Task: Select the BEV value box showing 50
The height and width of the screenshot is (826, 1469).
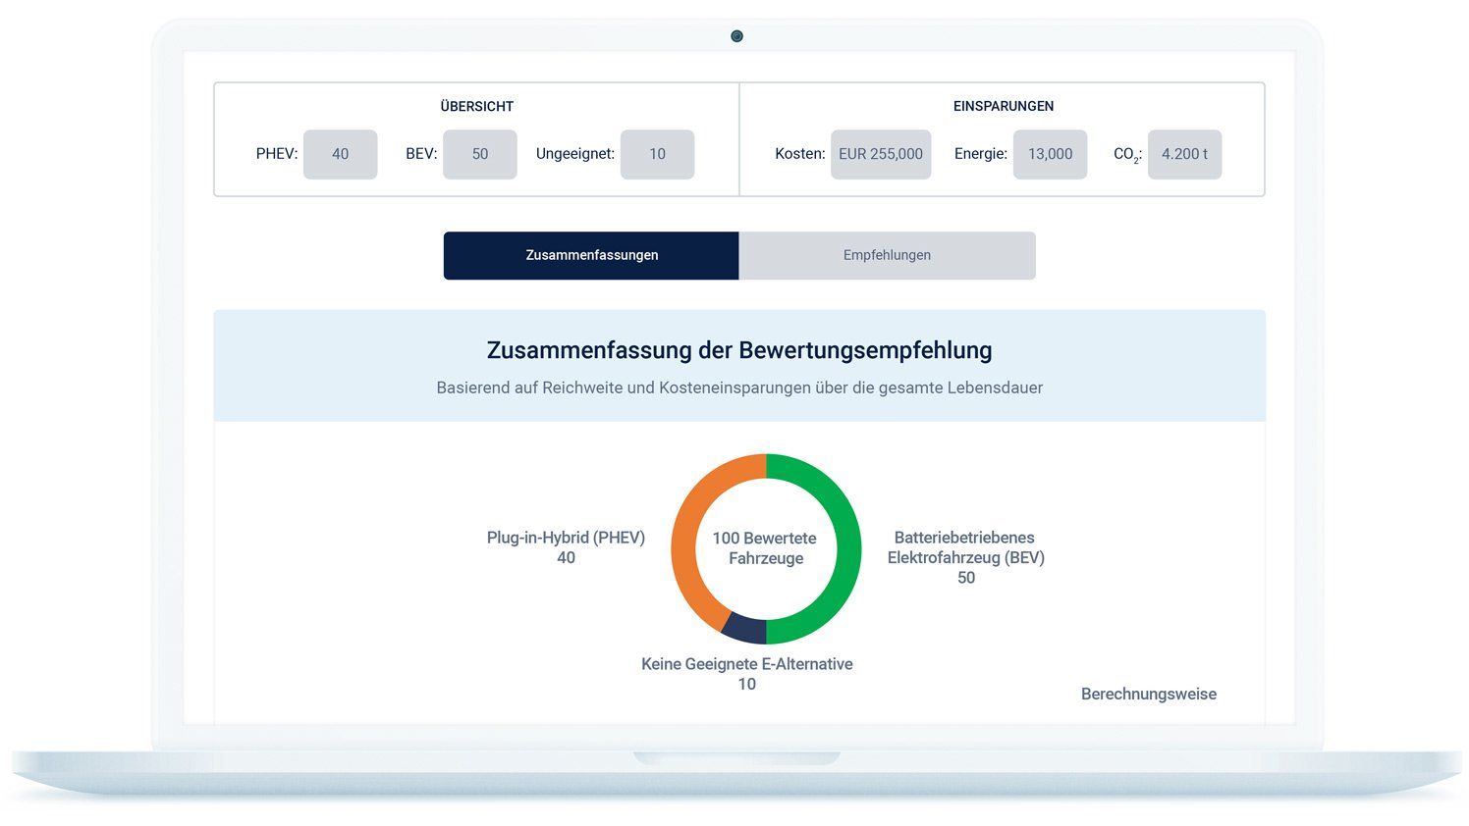Action: point(479,154)
